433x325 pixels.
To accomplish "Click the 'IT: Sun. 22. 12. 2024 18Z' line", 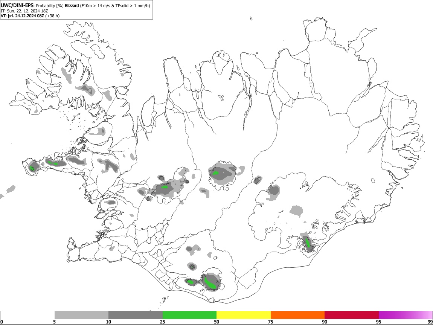I will tap(24, 11).
